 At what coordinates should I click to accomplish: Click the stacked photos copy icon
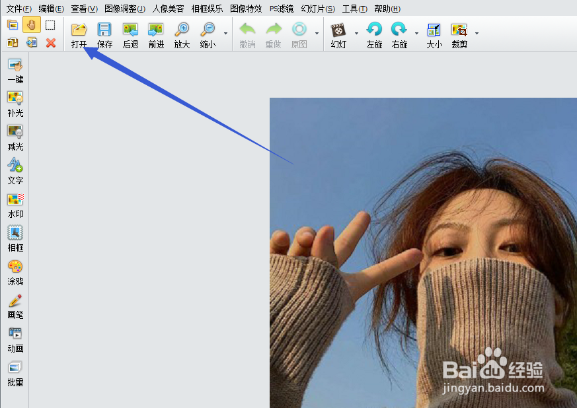click(x=13, y=43)
